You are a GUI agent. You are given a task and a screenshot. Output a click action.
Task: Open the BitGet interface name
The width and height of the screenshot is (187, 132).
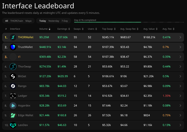point(22,76)
